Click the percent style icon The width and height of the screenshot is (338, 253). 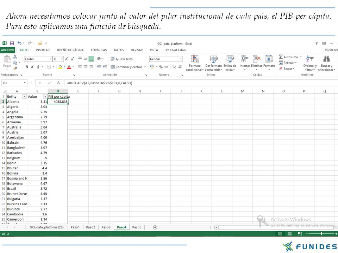click(161, 67)
